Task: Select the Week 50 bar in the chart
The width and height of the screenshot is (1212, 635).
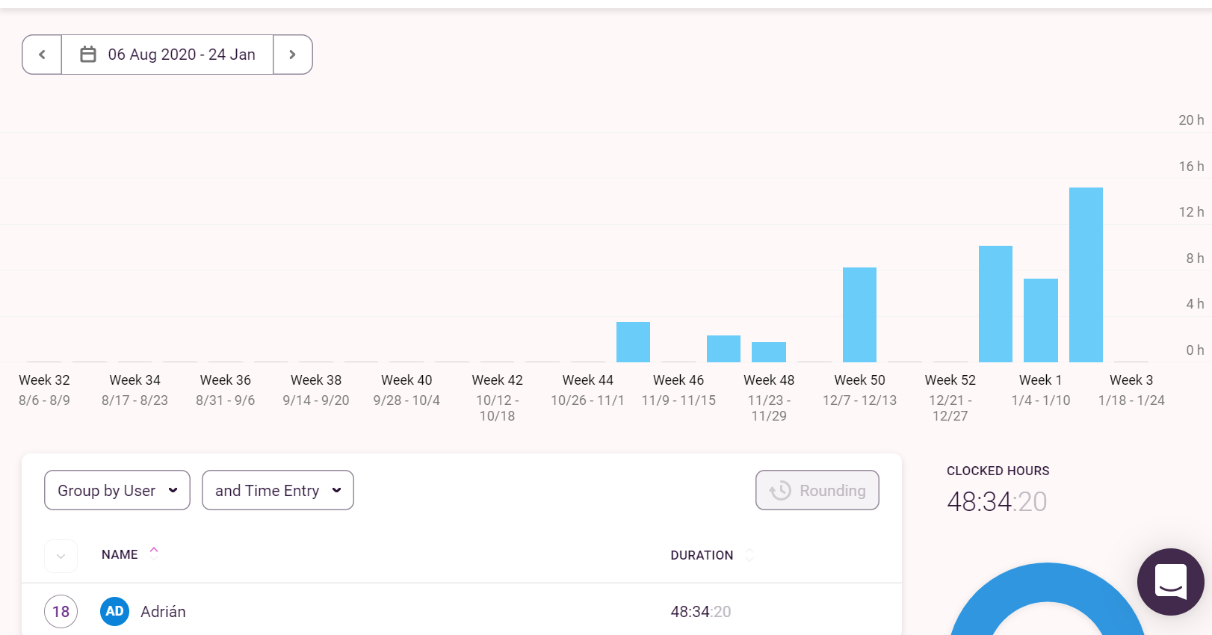Action: pos(859,315)
